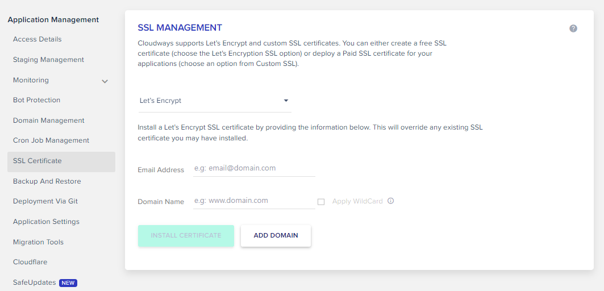Screen dimensions: 604x291
Task: Select the SSL Certificate sidebar item
Action: 61,161
